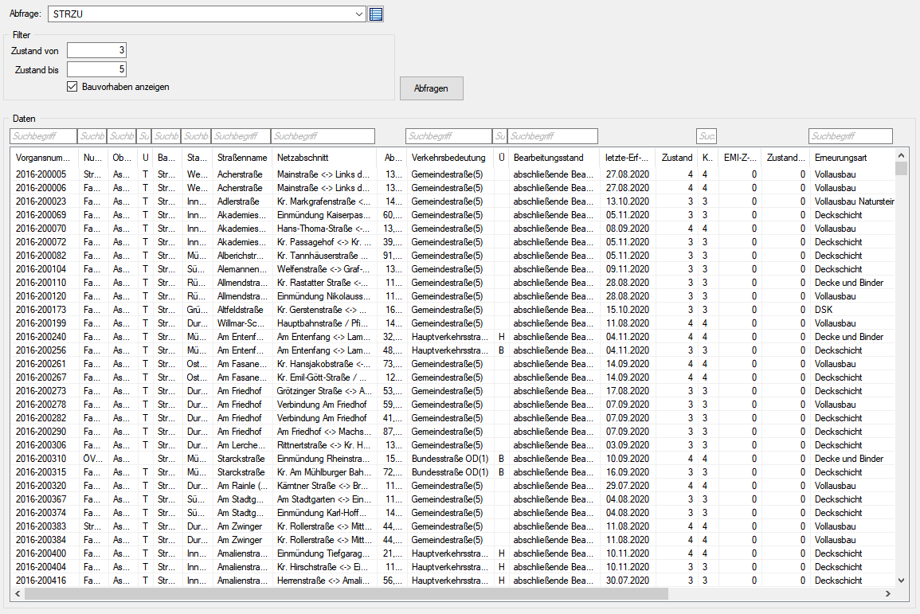This screenshot has height=614, width=920.
Task: Toggle the Bauvorhaben anzeigen checkbox
Action: tap(72, 86)
